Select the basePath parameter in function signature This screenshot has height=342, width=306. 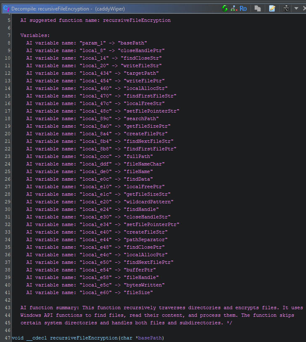tap(150, 338)
